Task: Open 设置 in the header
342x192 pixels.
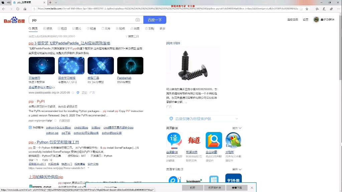Action: point(306,20)
